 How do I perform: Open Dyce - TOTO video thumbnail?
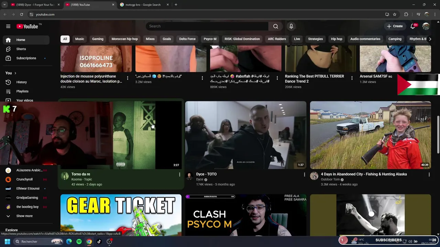(246, 135)
